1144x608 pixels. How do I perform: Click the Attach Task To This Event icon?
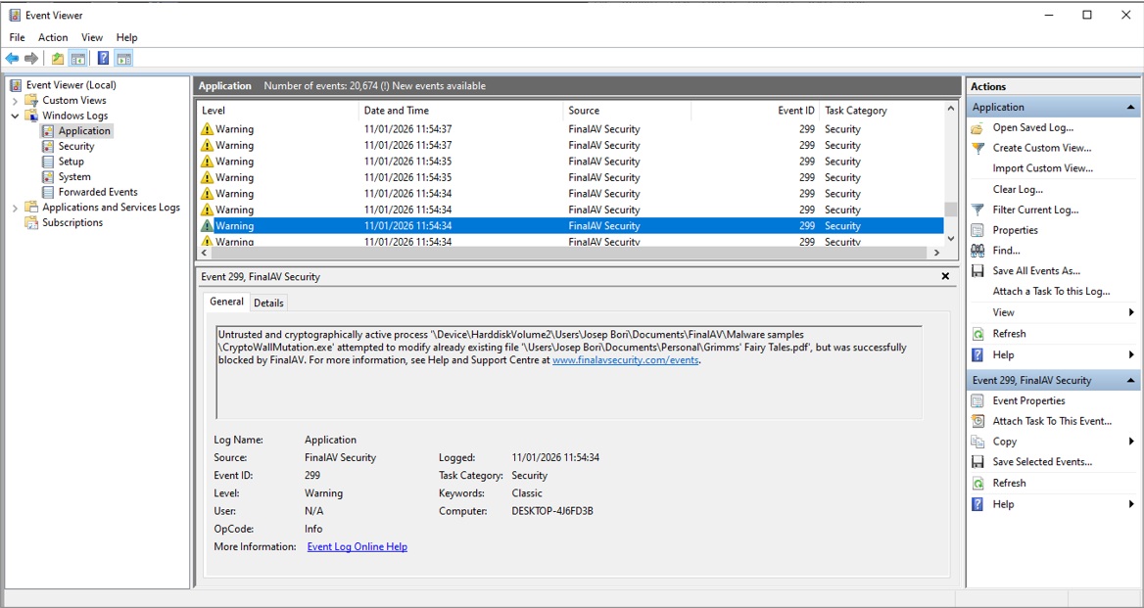coord(977,421)
